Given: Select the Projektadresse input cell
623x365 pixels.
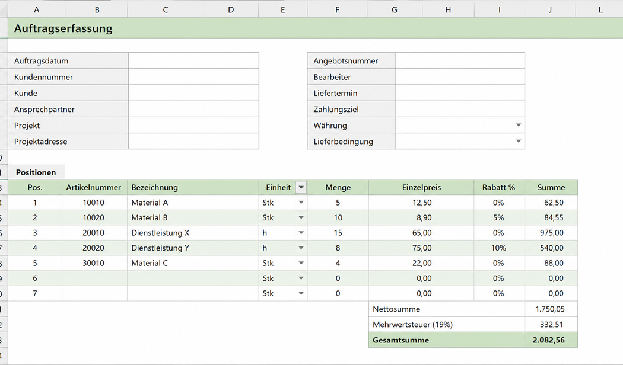Looking at the screenshot, I should tap(193, 141).
